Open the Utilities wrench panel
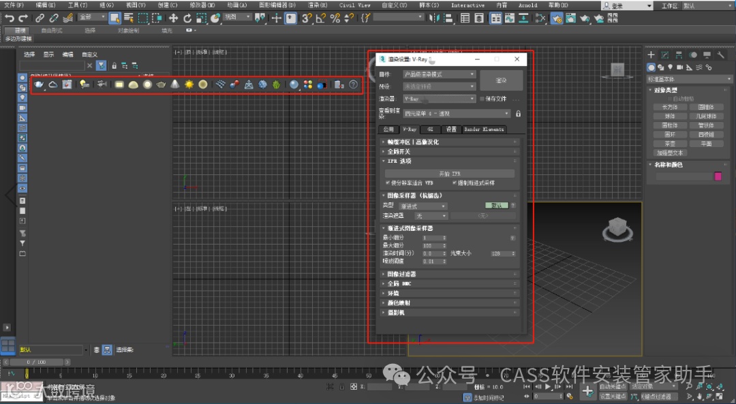Screen dimensions: 736x404 [x=720, y=55]
